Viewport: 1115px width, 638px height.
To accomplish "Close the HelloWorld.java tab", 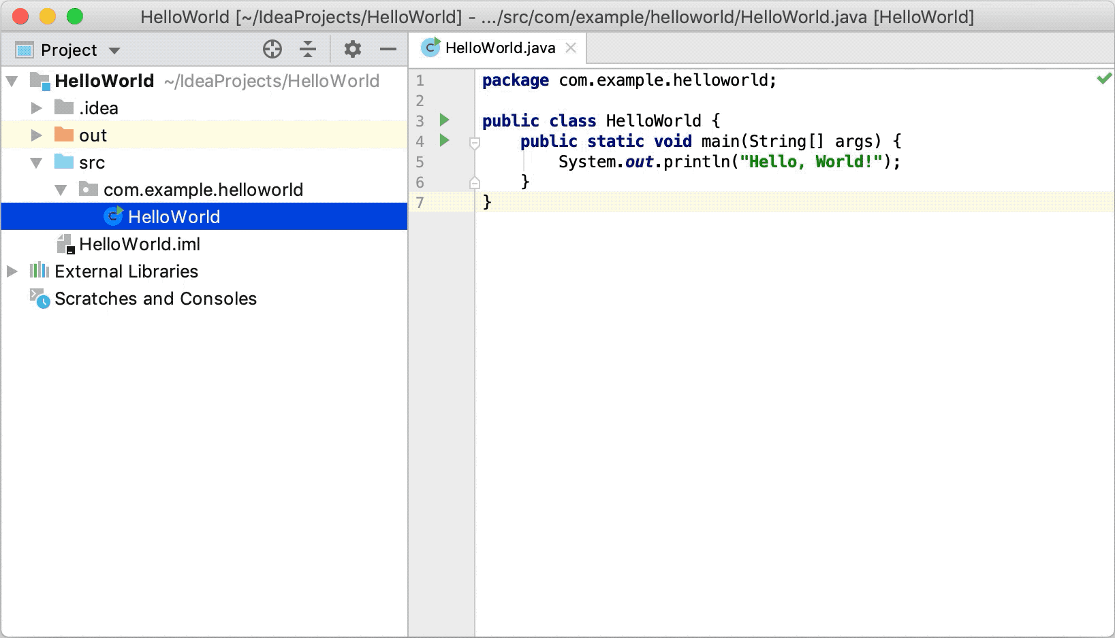I will (x=571, y=48).
